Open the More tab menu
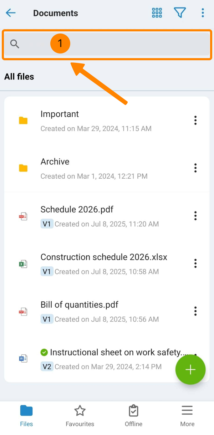214x435 pixels. 187,416
